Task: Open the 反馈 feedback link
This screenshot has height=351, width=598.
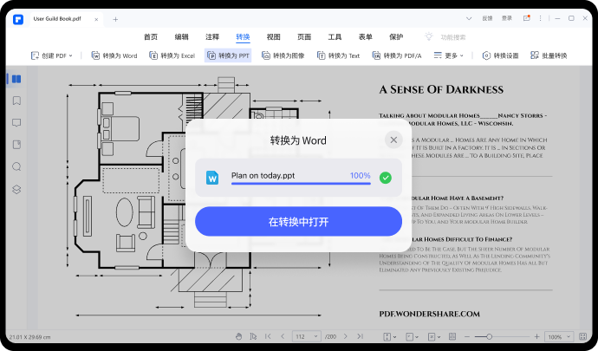Action: pos(487,18)
